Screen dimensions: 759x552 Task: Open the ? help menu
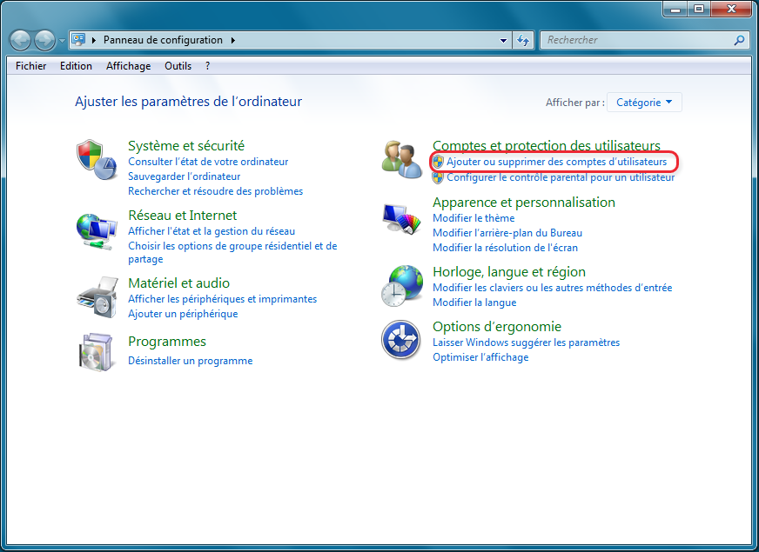[x=208, y=66]
